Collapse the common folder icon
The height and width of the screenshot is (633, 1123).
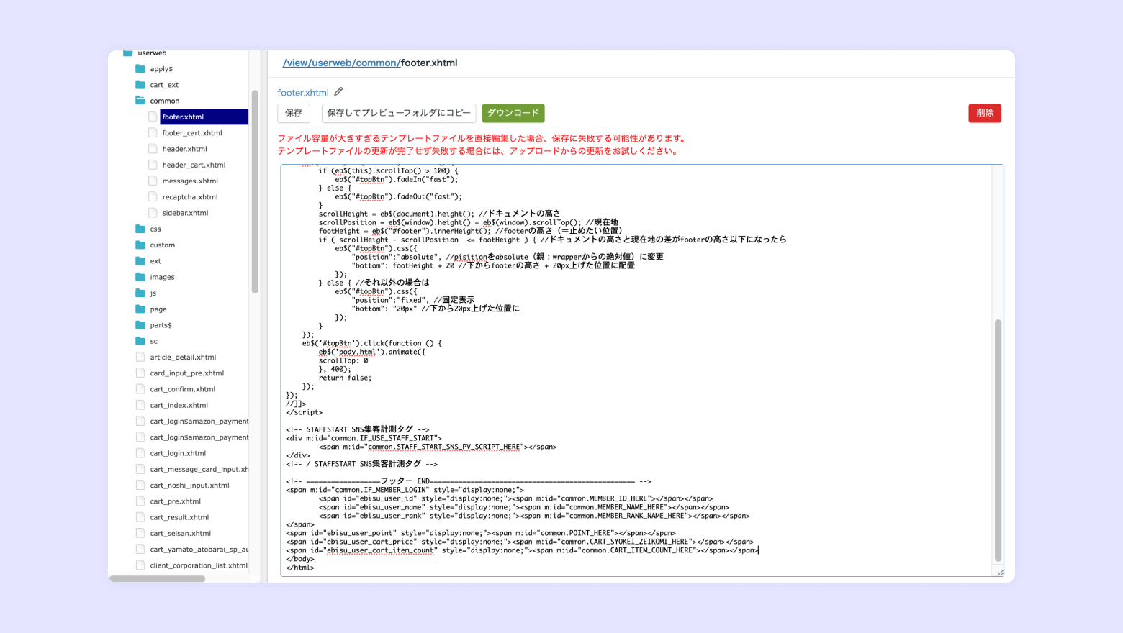click(x=140, y=101)
